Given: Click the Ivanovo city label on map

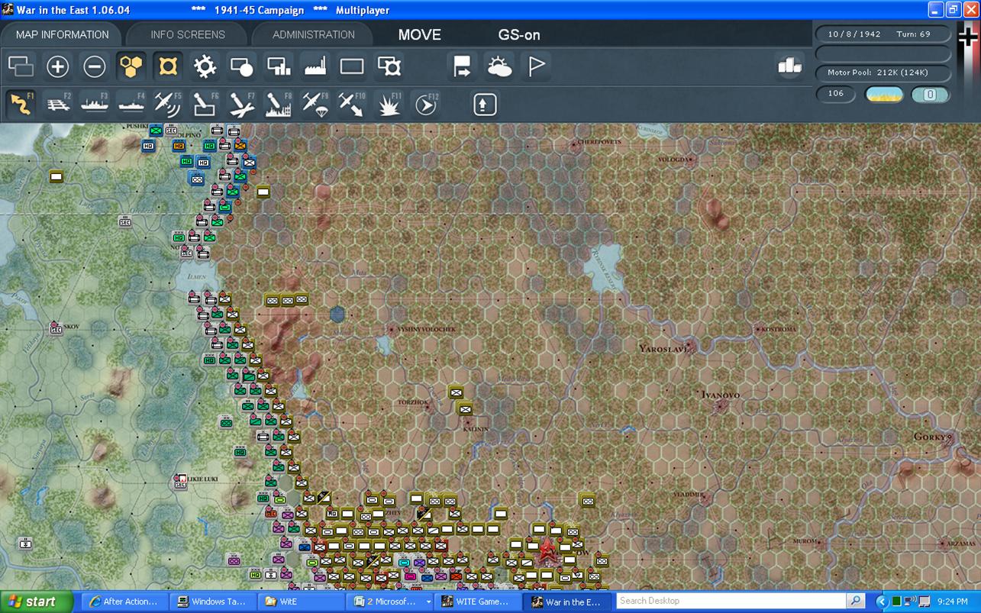Looking at the screenshot, I should pos(720,395).
